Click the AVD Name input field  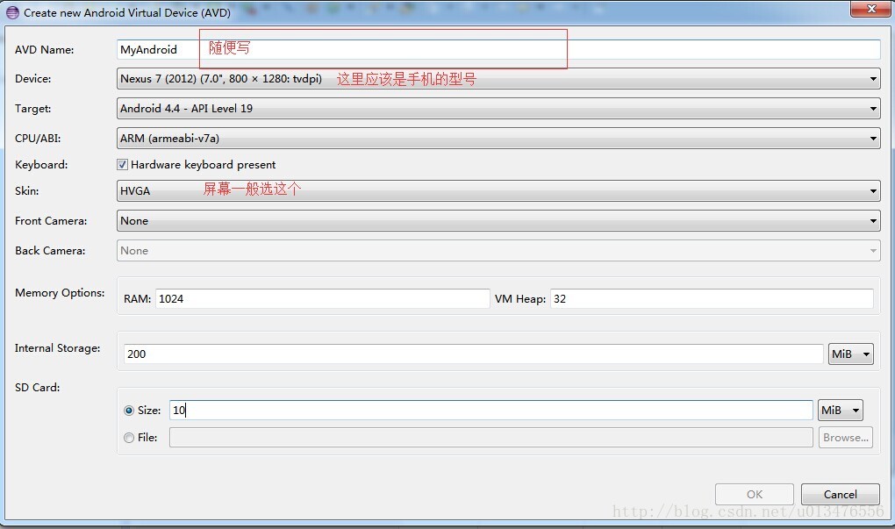coord(498,49)
